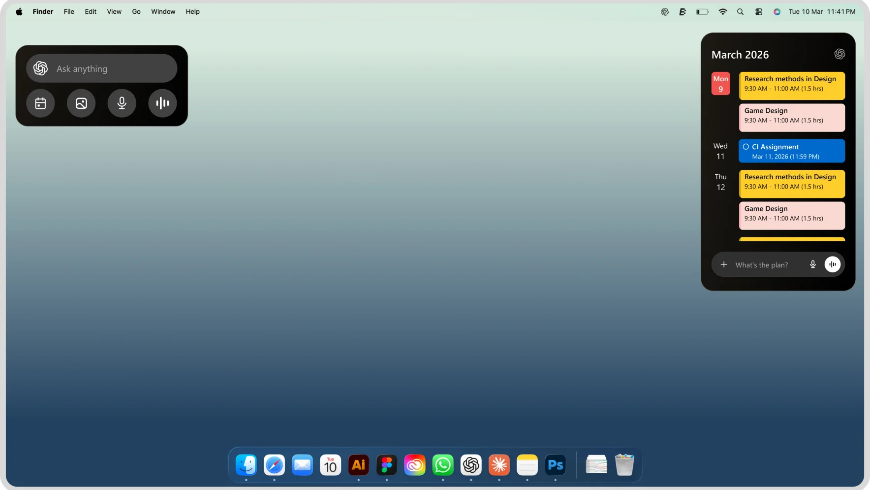Open Notes from the Dock
The height and width of the screenshot is (490, 870).
click(x=527, y=465)
